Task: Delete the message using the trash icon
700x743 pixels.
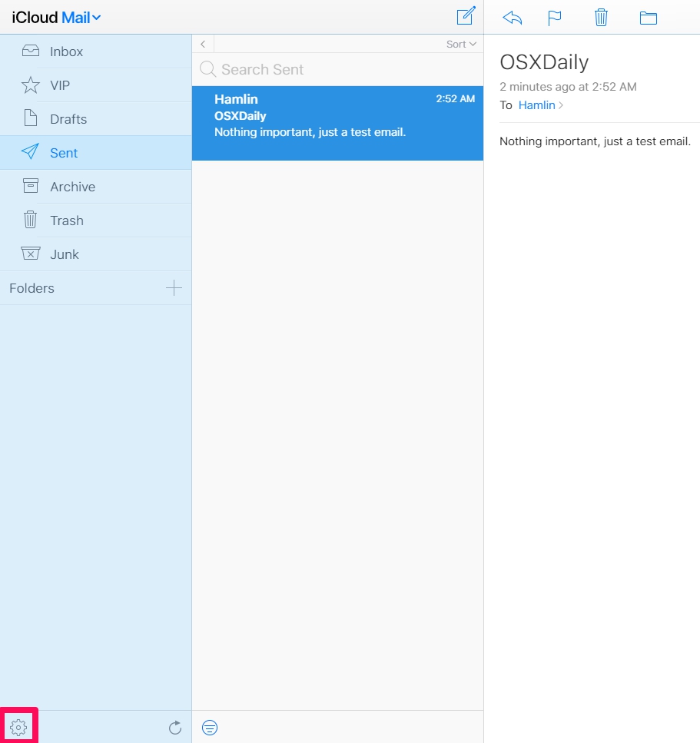Action: click(x=601, y=17)
